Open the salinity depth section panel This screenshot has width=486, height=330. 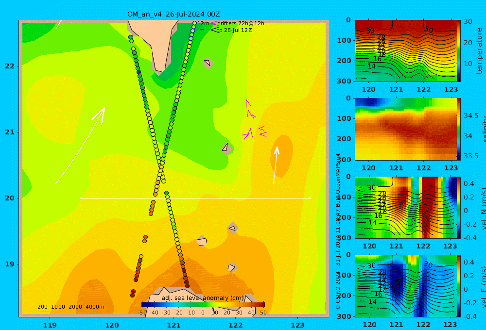click(405, 129)
